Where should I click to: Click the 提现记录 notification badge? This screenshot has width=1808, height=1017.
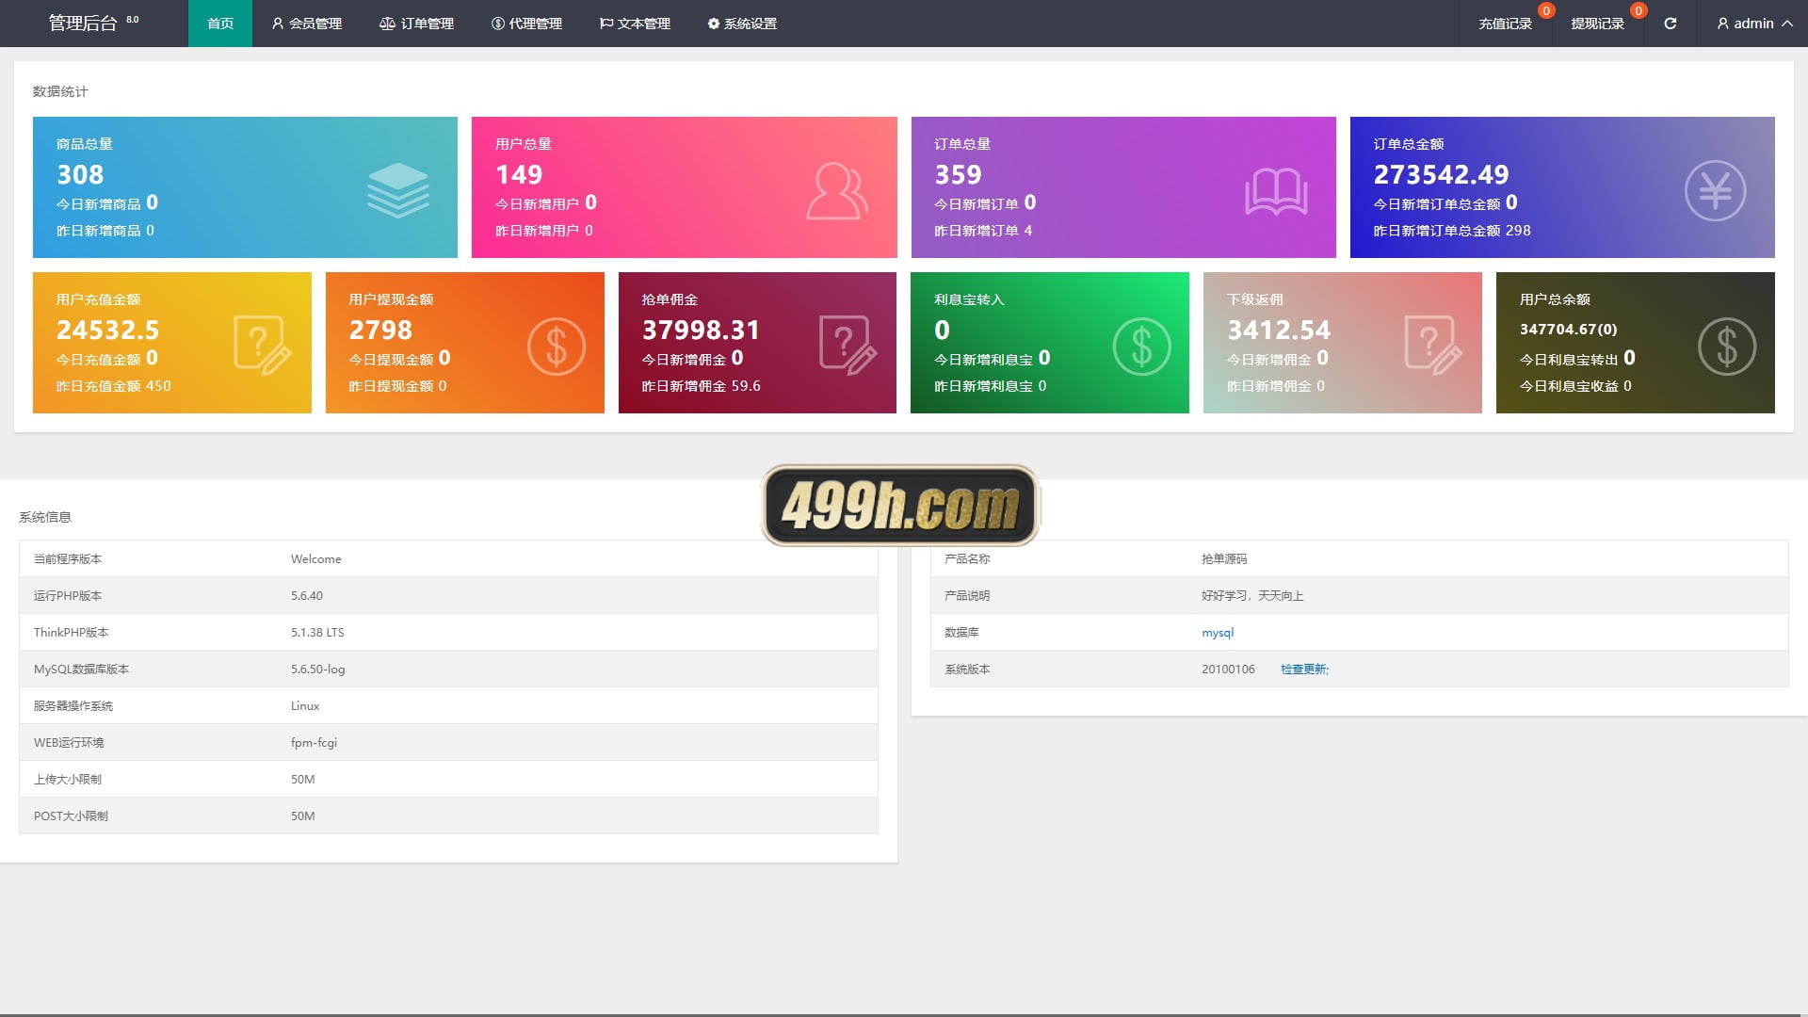coord(1638,10)
